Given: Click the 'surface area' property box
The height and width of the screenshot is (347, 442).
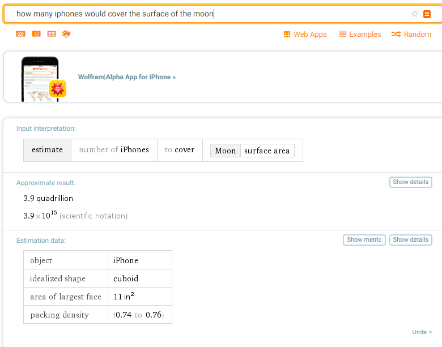Looking at the screenshot, I should 267,151.
